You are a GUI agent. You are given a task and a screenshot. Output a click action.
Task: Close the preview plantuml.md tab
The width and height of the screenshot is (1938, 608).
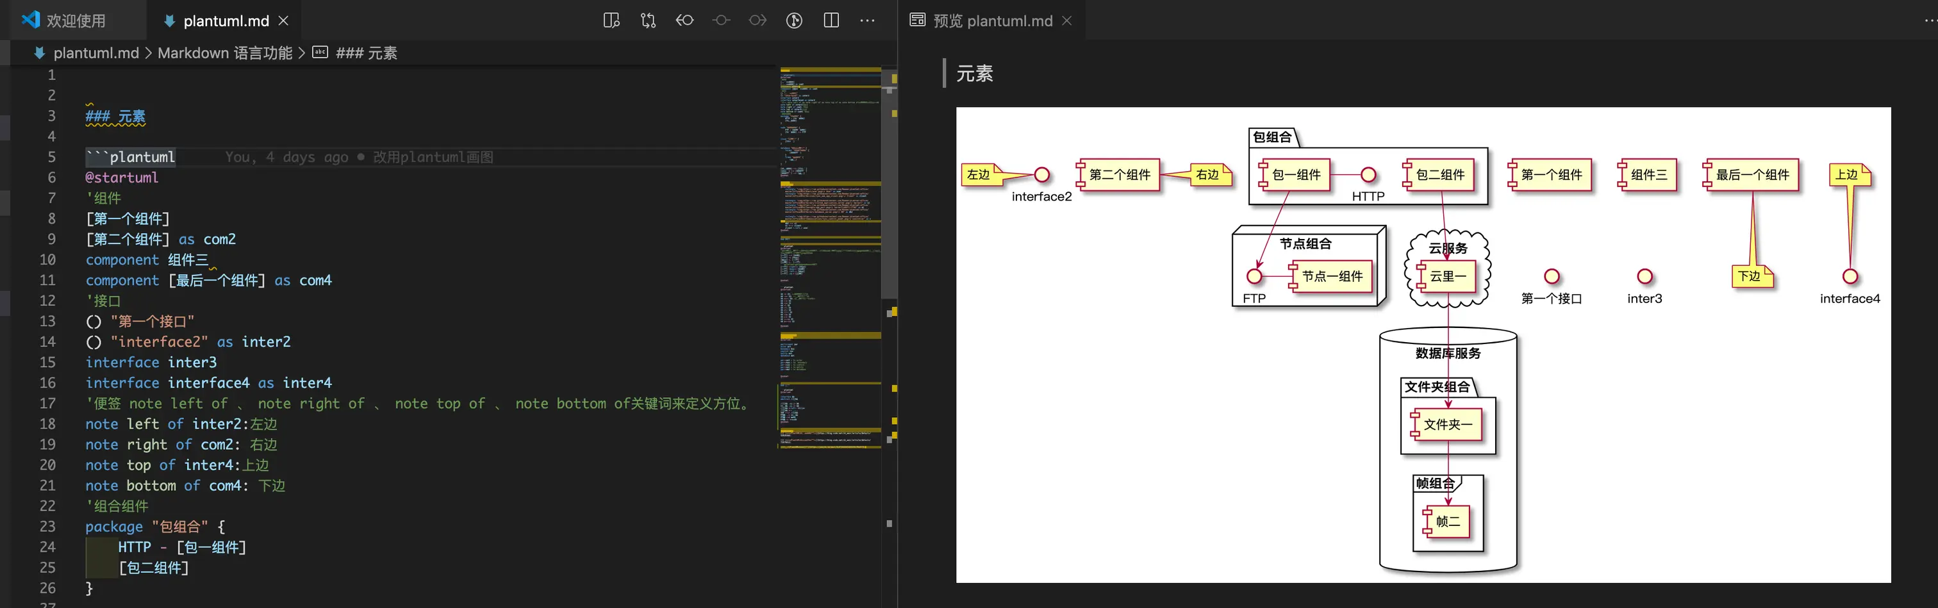point(1067,21)
